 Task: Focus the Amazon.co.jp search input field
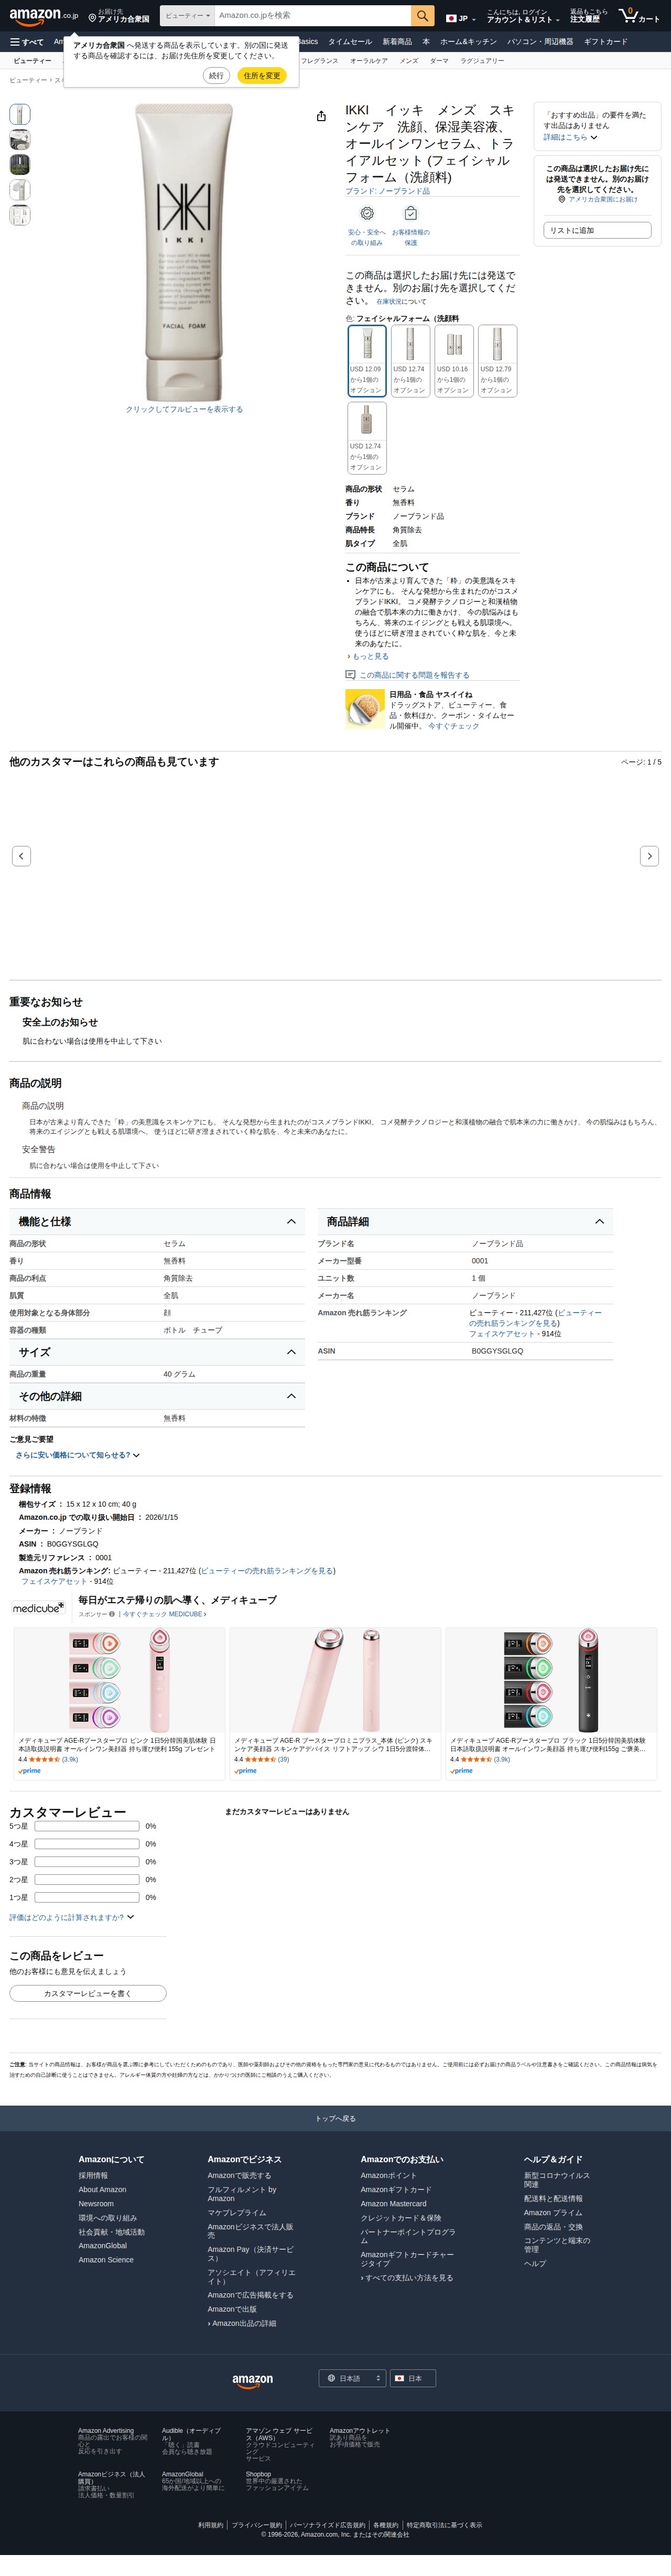click(312, 16)
